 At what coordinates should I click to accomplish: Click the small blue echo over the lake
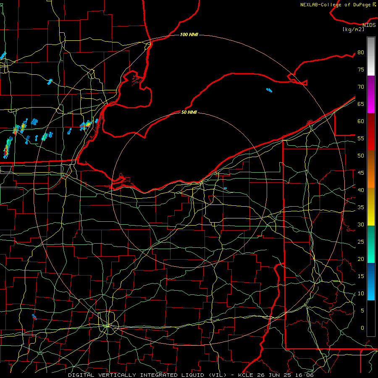click(x=269, y=90)
